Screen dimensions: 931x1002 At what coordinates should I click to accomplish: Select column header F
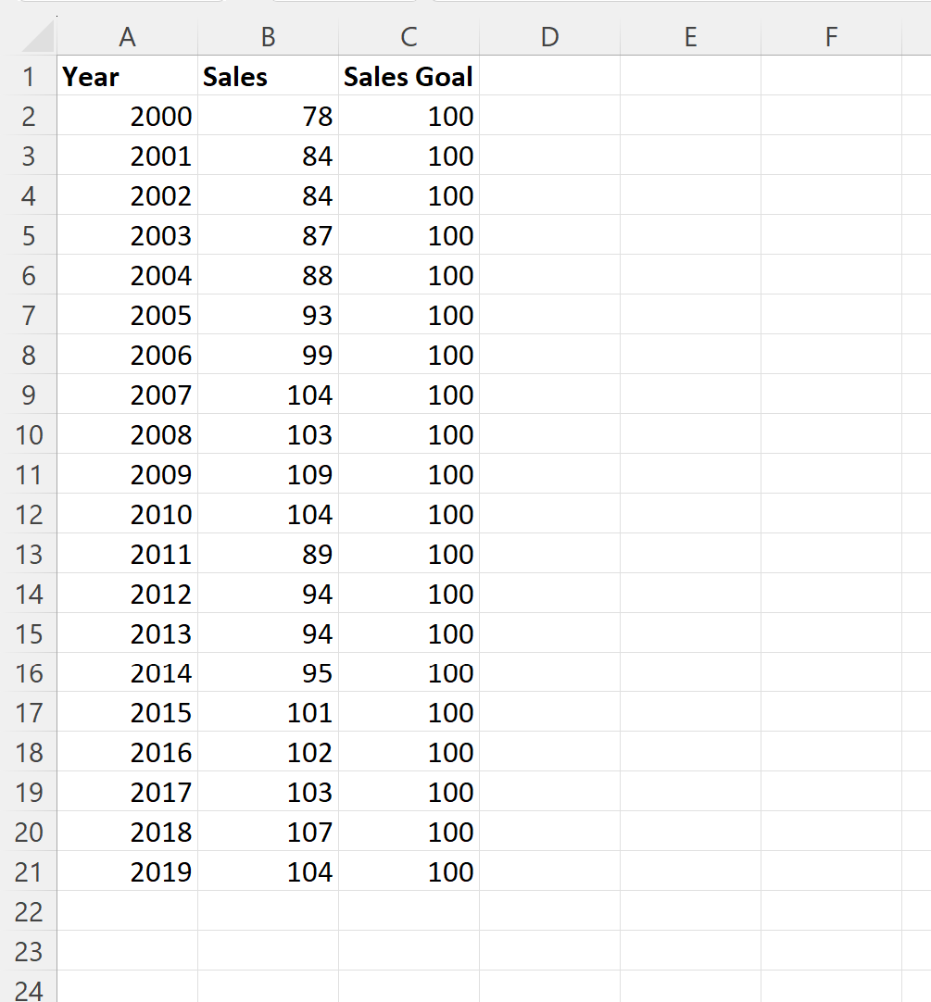click(830, 37)
